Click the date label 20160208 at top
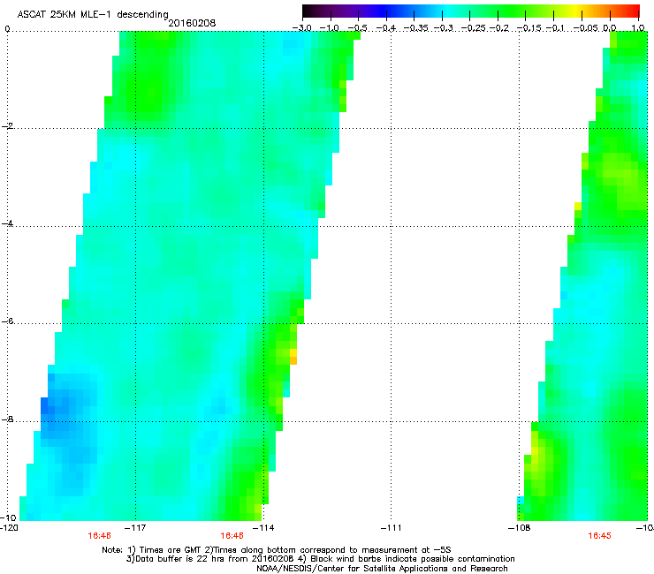654x574 pixels. pos(192,23)
